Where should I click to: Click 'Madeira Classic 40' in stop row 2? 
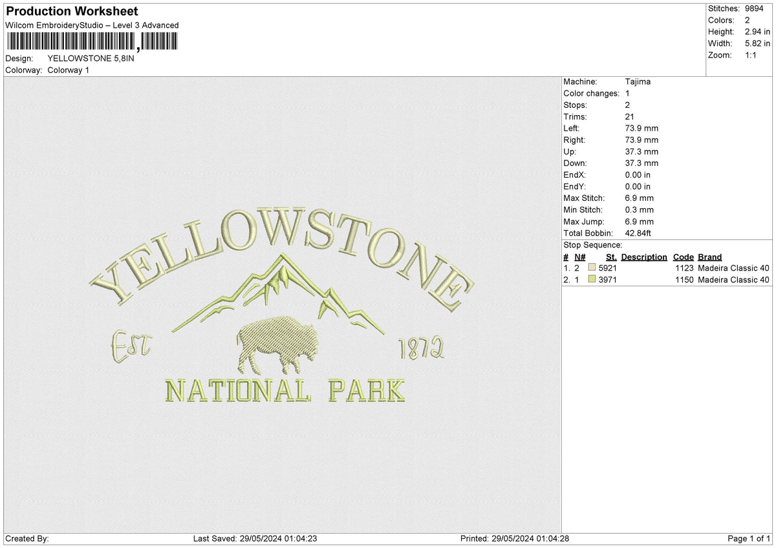pyautogui.click(x=734, y=280)
